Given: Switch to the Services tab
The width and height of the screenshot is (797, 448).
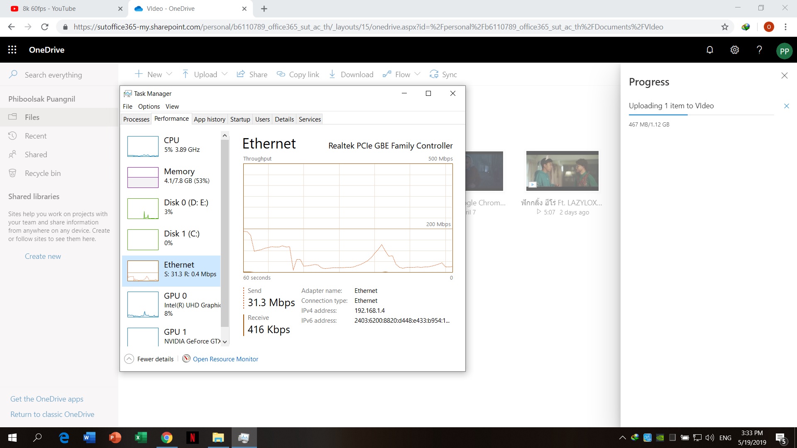Looking at the screenshot, I should tap(310, 119).
